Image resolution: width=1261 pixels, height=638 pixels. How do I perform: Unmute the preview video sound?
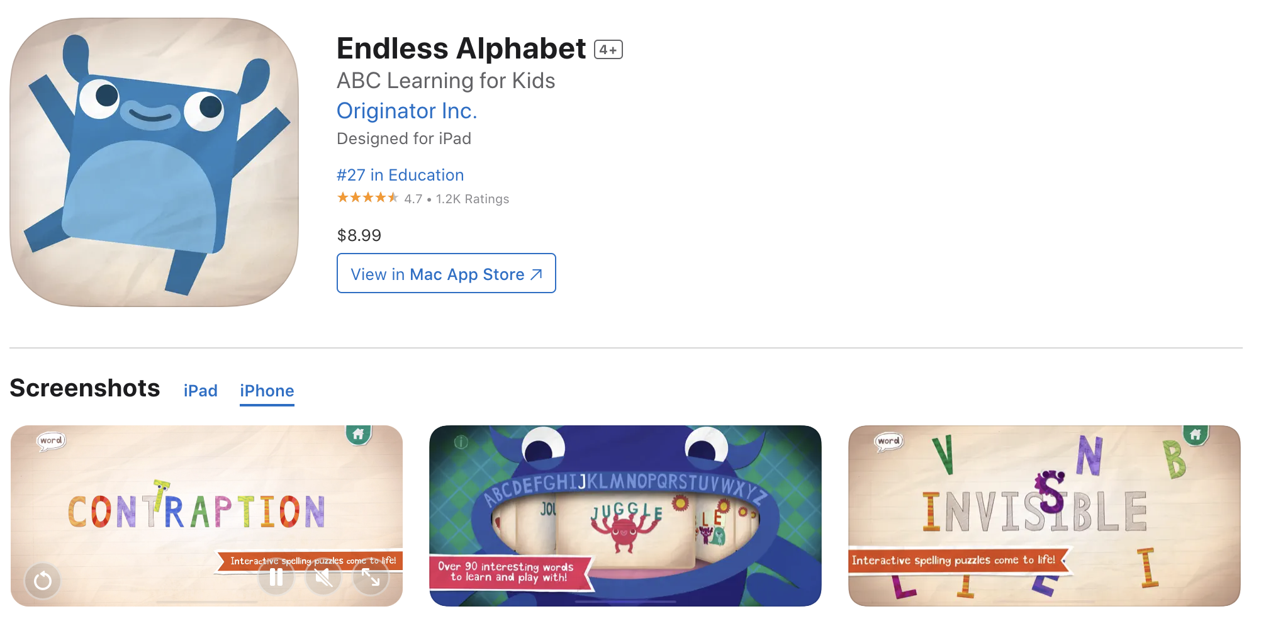click(323, 577)
